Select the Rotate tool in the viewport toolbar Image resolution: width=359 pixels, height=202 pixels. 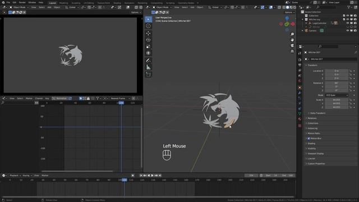tap(148, 40)
